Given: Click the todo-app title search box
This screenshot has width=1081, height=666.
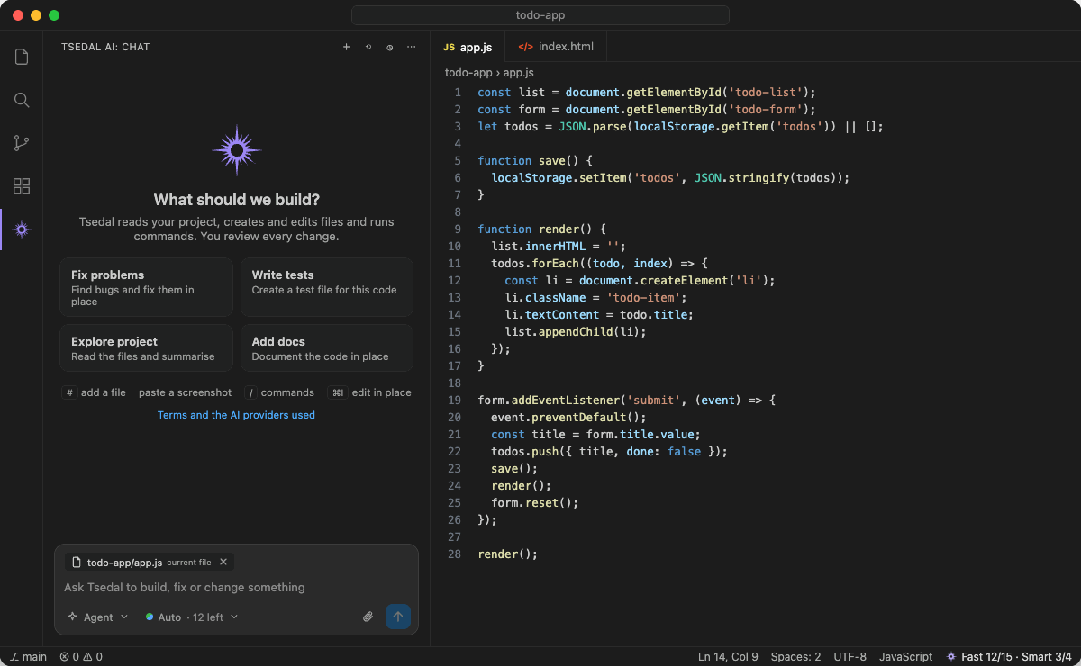Looking at the screenshot, I should pyautogui.click(x=540, y=15).
